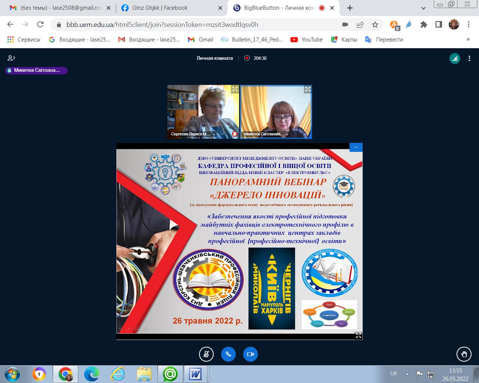Open BigBlueButton options menu
The width and height of the screenshot is (479, 383).
(469, 58)
